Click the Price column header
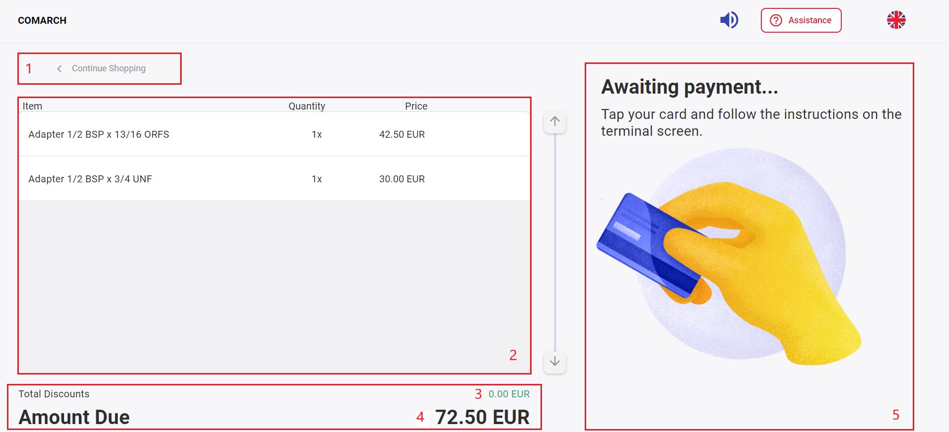 click(416, 106)
